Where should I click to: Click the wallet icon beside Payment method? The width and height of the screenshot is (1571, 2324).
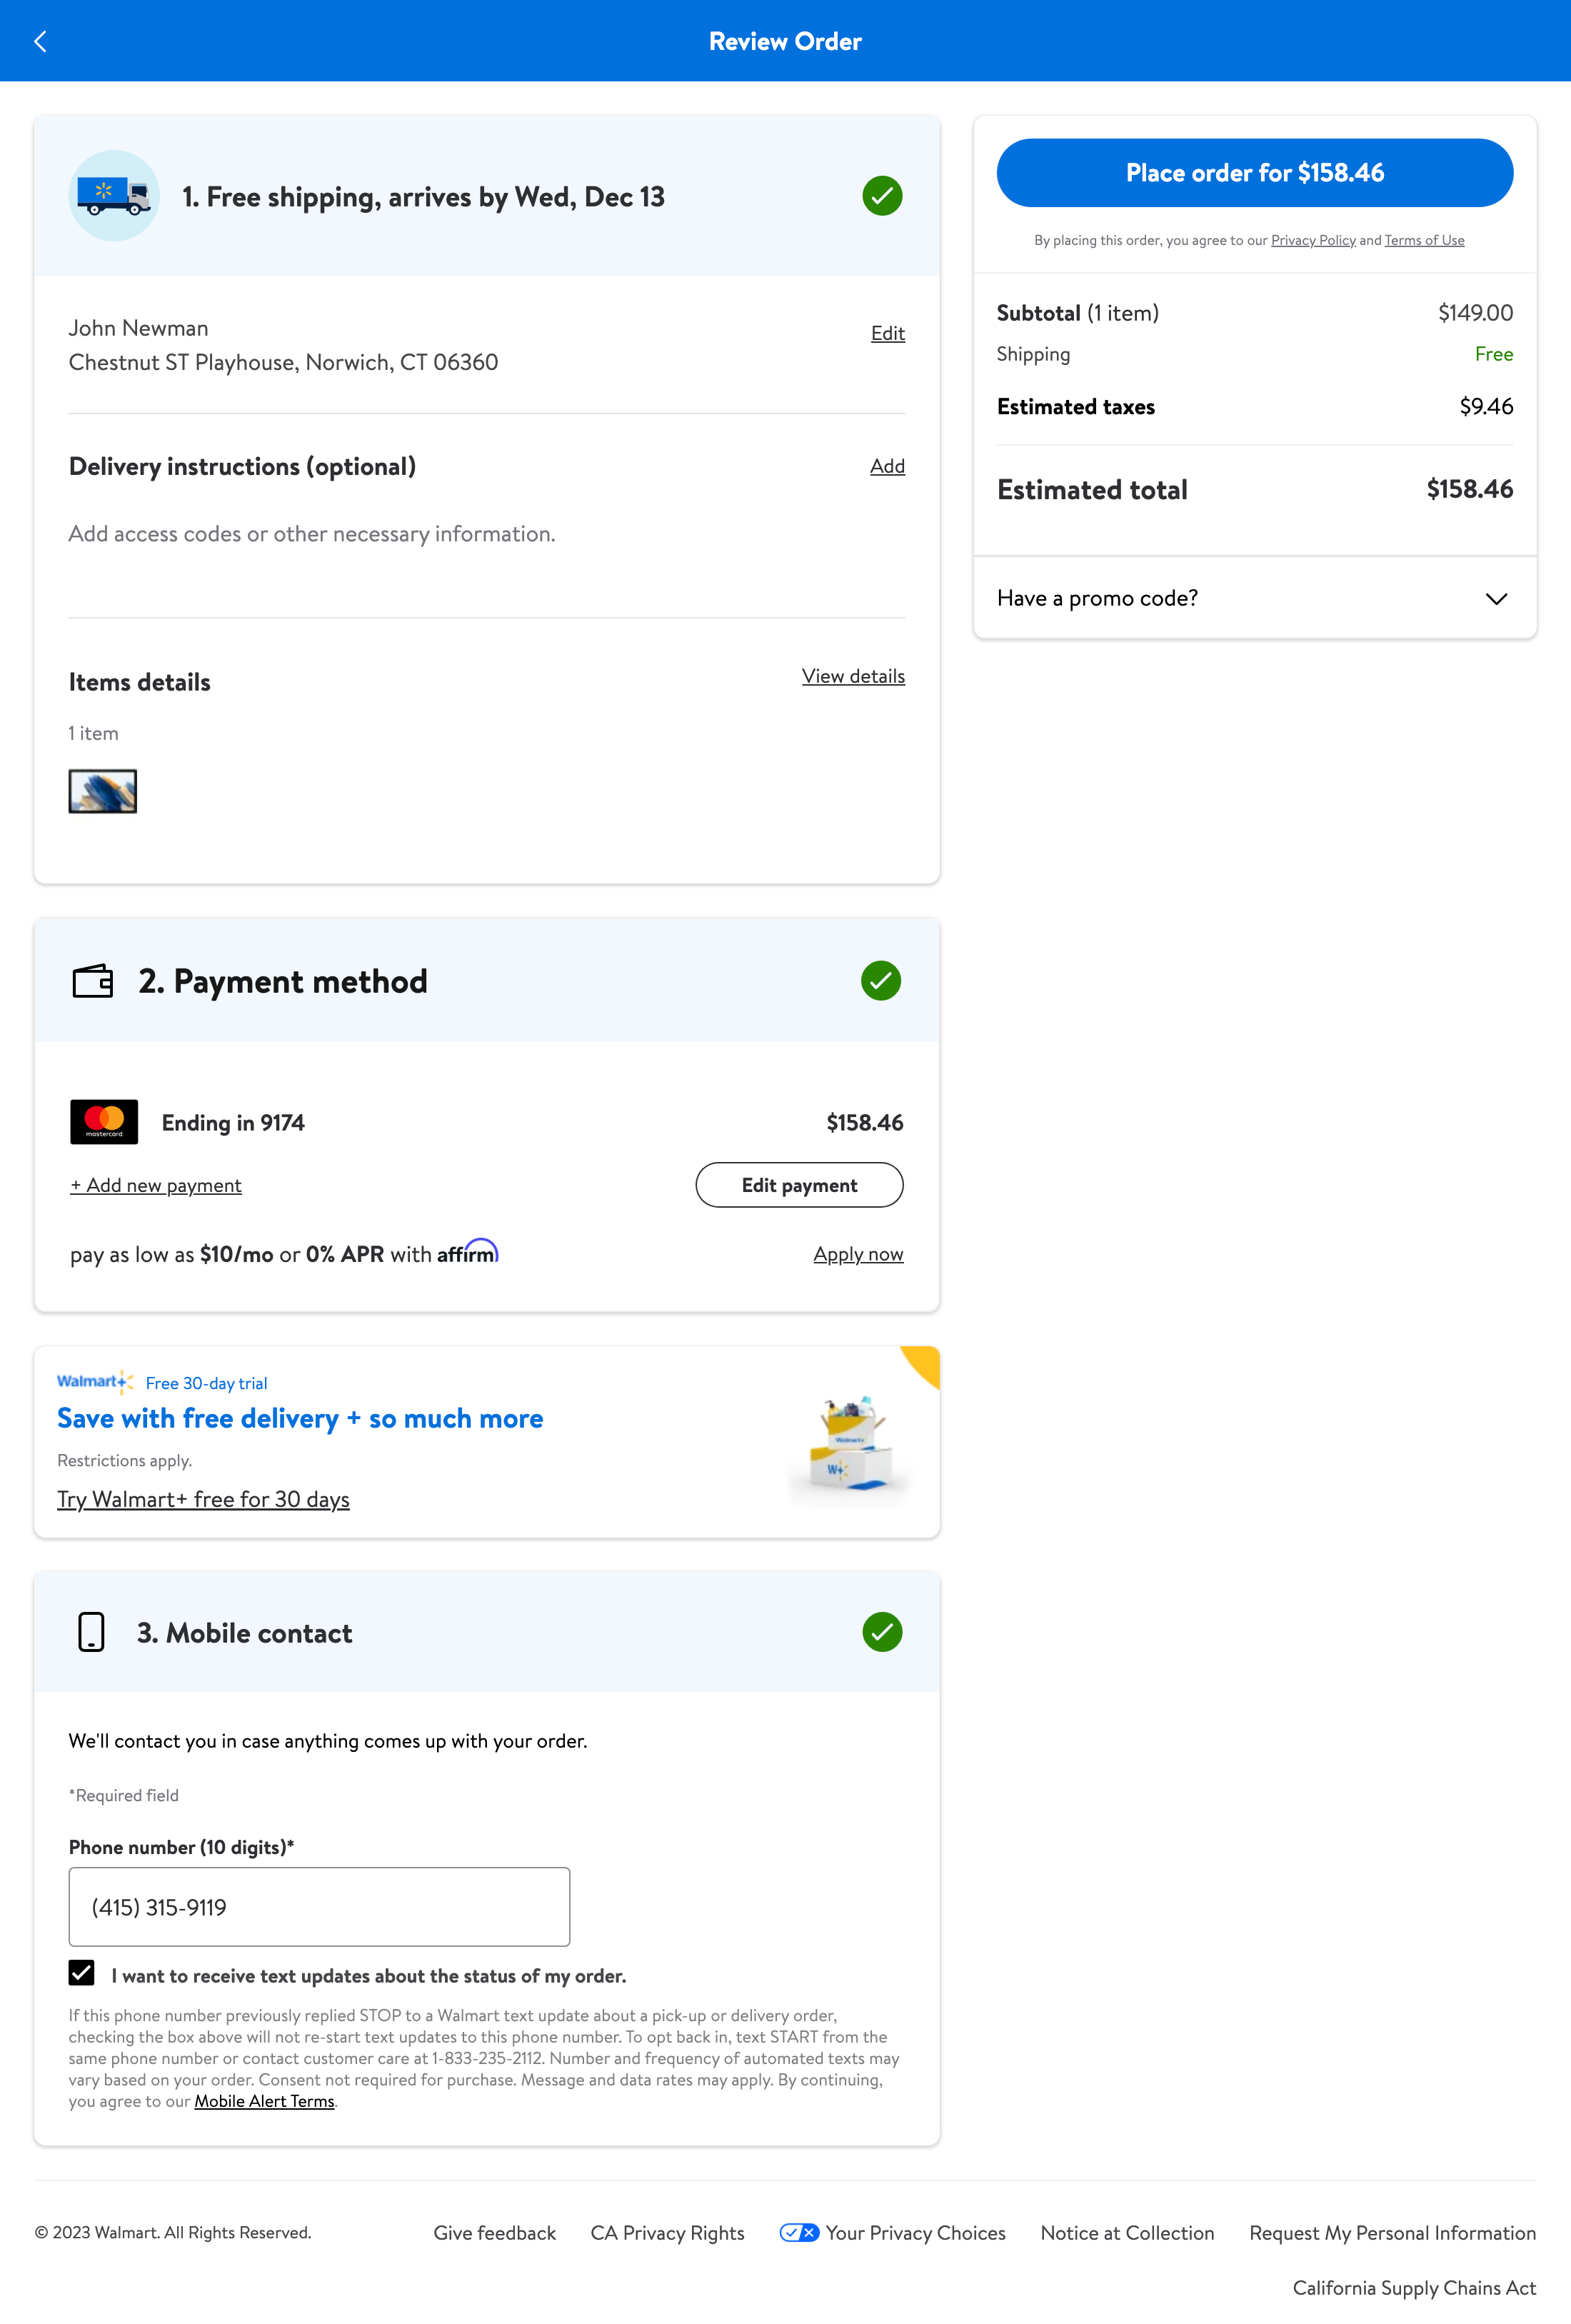[x=94, y=981]
